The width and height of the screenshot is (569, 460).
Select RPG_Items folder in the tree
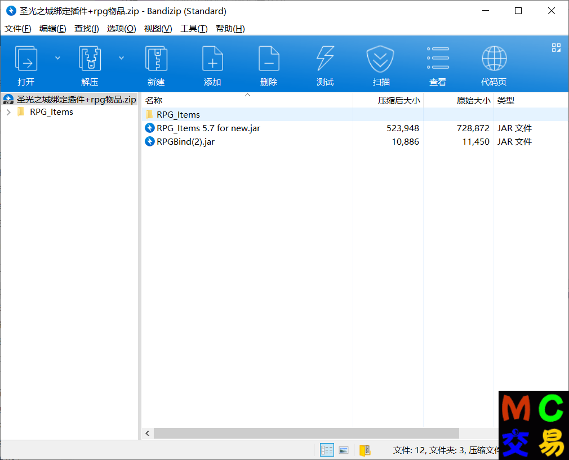tap(51, 112)
